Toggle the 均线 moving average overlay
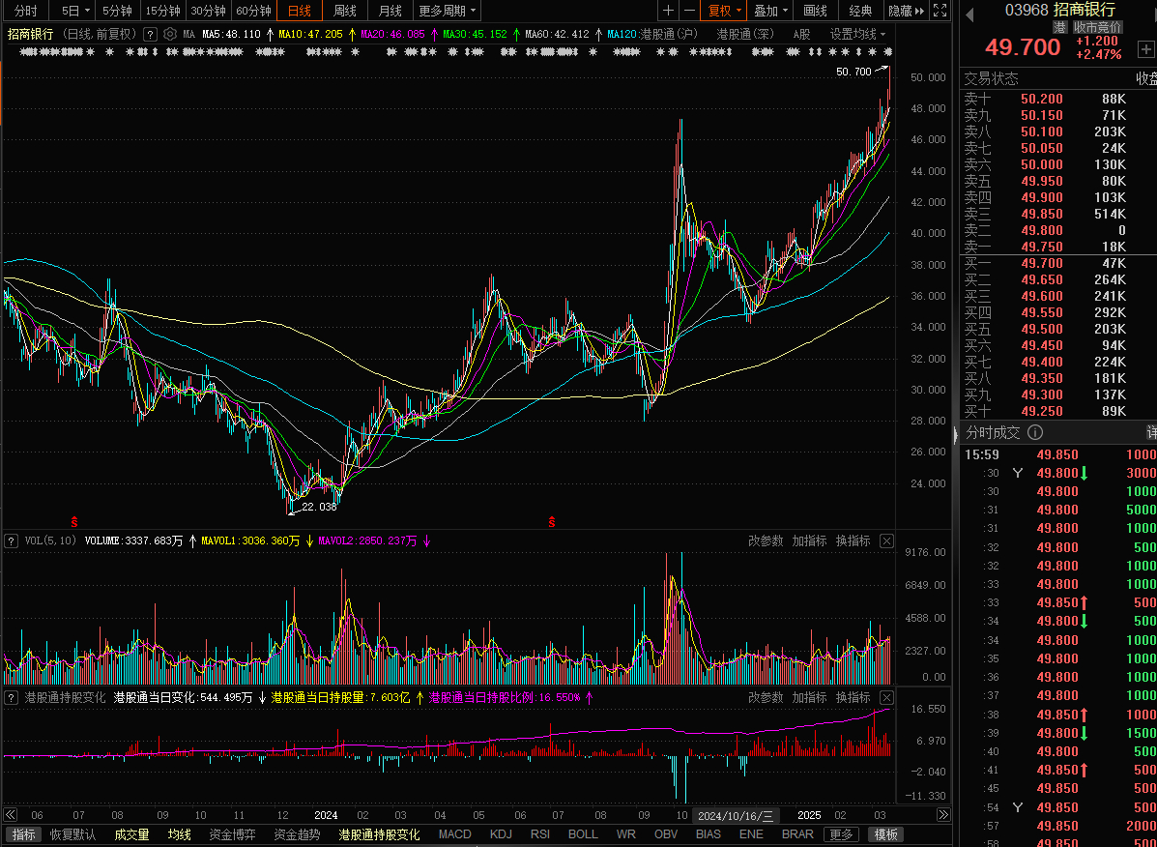The width and height of the screenshot is (1157, 847). 179,834
